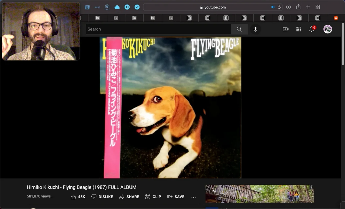Click the Flying Beagle video player
The image size is (345, 209).
pyautogui.click(x=170, y=107)
